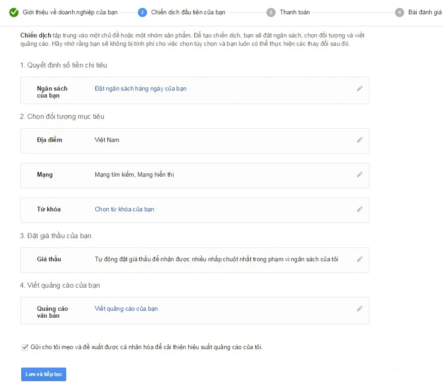Uncheck the personalized tips checkbox

pyautogui.click(x=25, y=347)
